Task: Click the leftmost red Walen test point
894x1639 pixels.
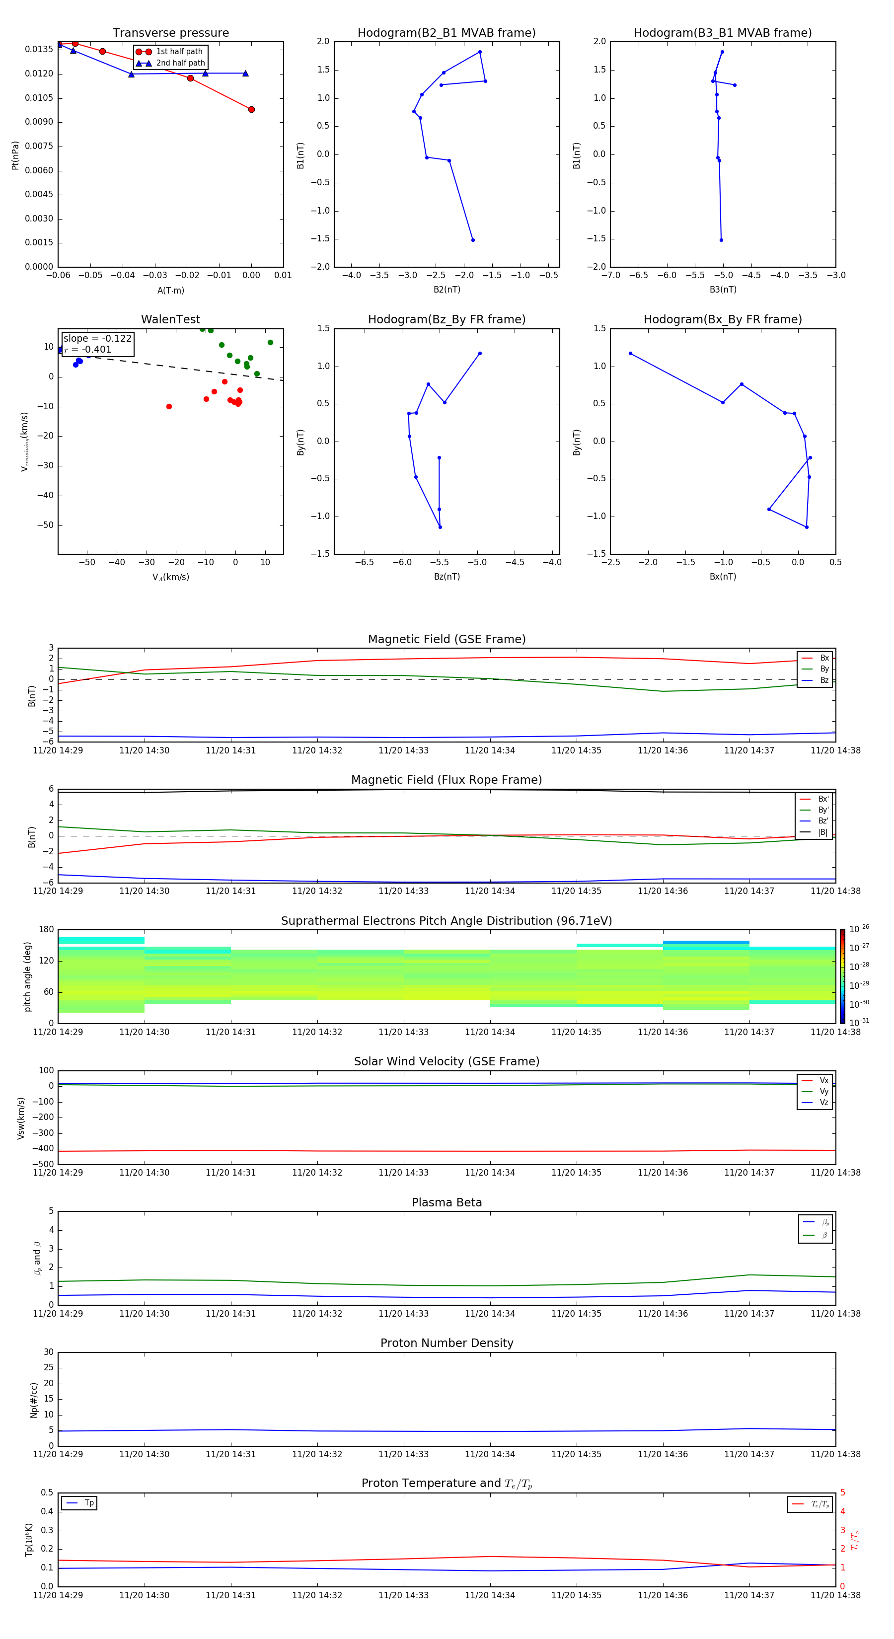Action: (169, 407)
